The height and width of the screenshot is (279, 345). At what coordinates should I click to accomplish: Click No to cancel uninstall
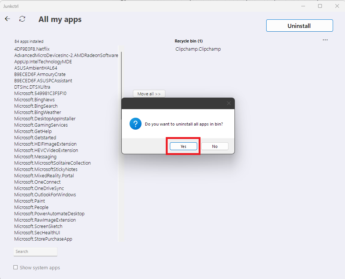pyautogui.click(x=215, y=146)
